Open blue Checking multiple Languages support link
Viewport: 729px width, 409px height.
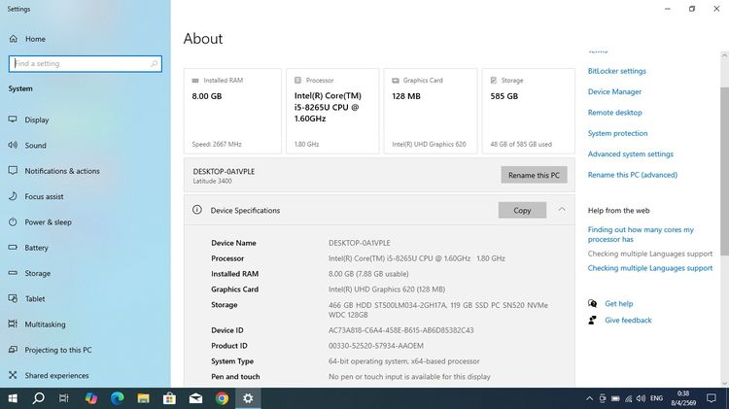click(650, 268)
